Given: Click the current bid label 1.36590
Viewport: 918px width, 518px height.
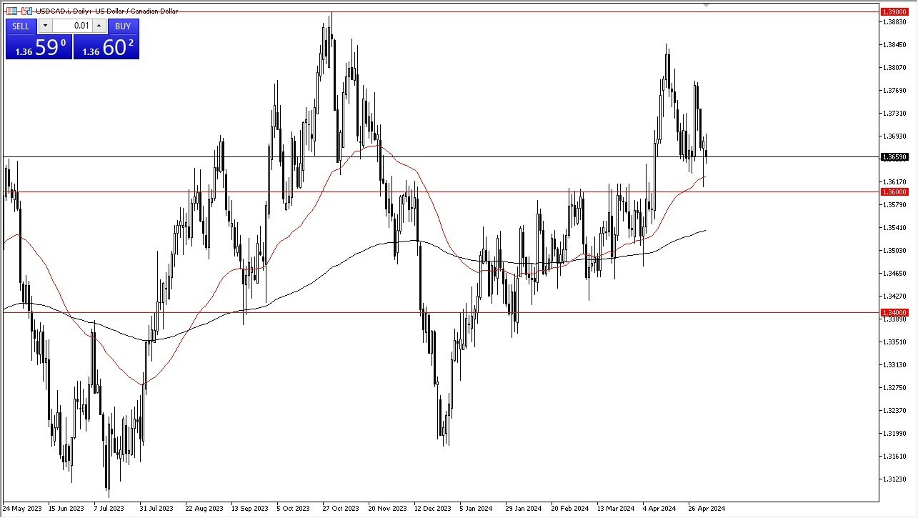Looking at the screenshot, I should point(894,156).
